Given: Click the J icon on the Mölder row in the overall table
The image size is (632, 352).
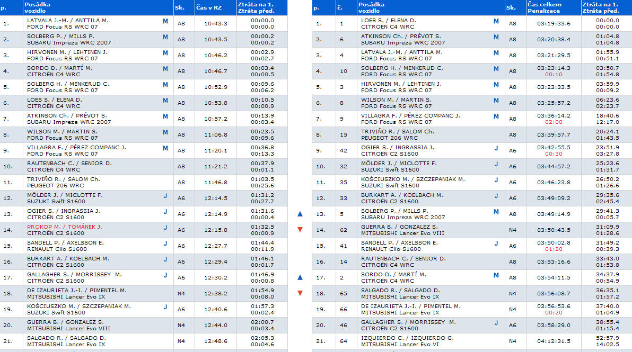Looking at the screenshot, I should [496, 164].
